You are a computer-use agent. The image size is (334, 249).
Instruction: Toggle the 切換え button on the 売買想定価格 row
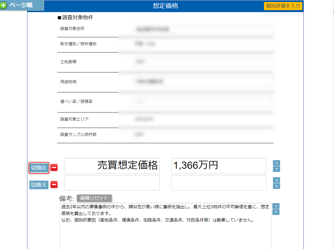[39, 168]
